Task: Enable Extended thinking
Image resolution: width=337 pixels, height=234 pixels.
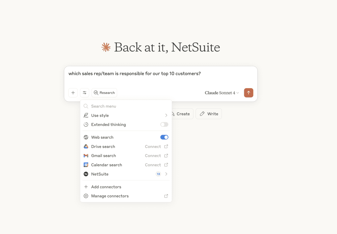Action: [164, 124]
